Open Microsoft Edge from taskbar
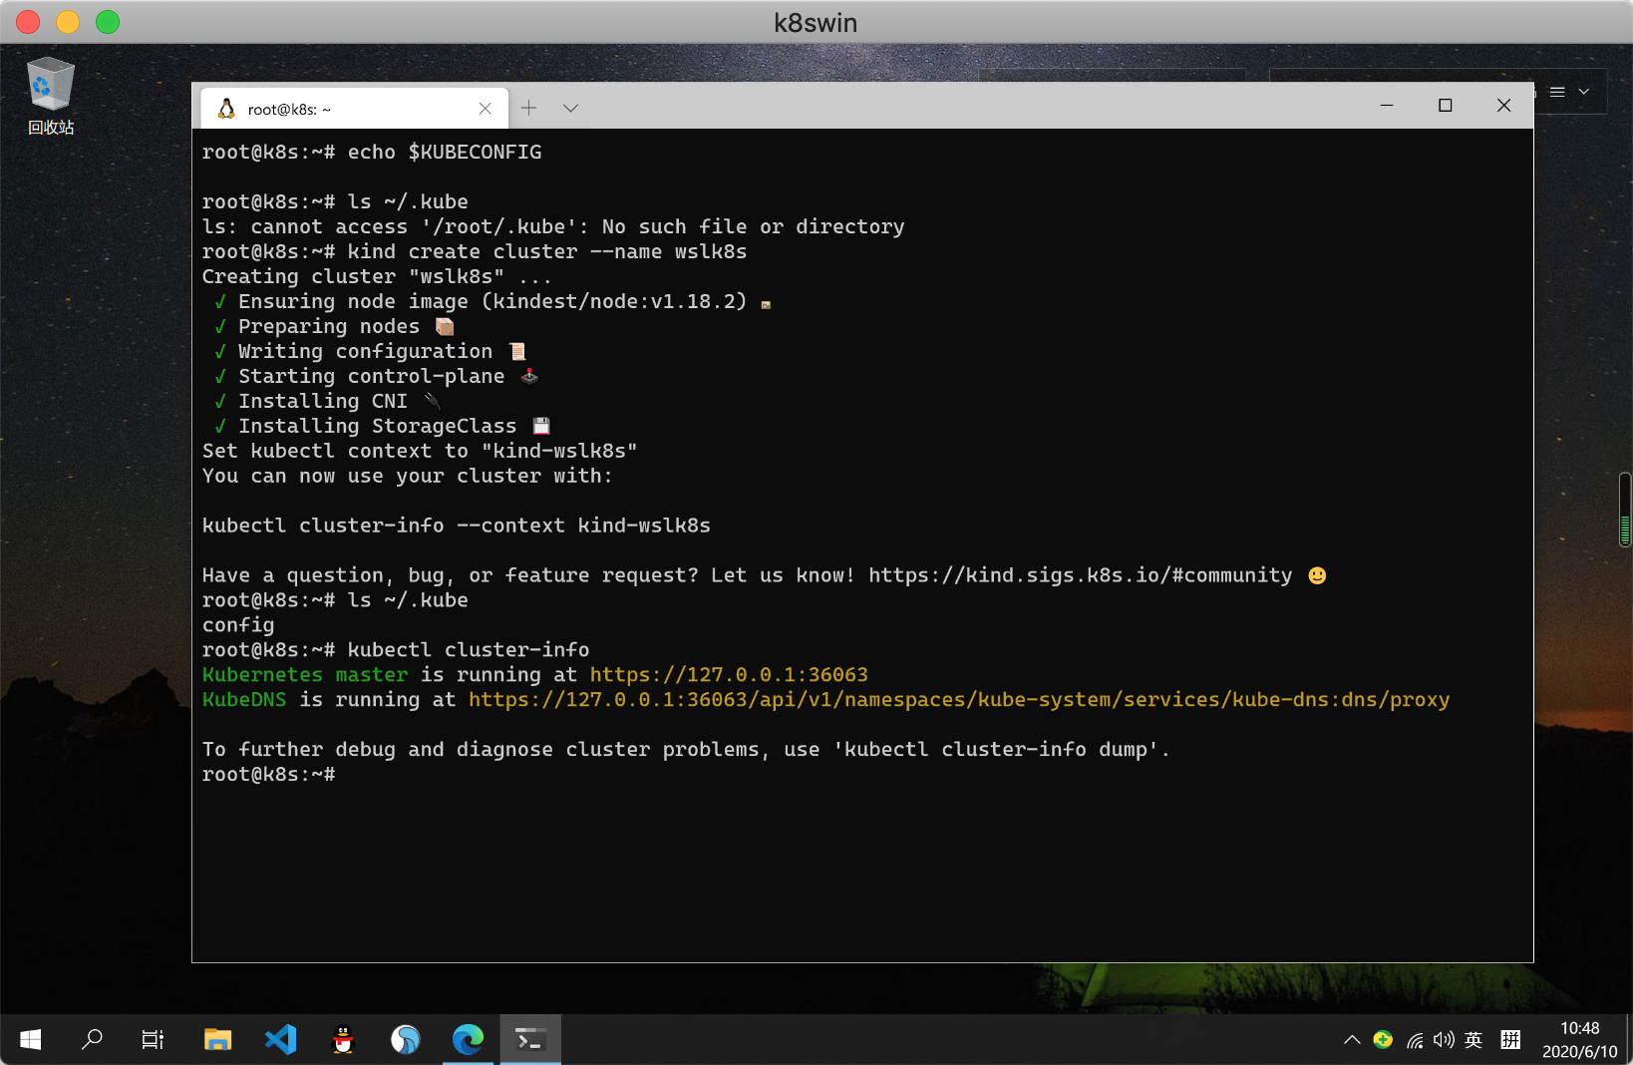The height and width of the screenshot is (1065, 1633). pos(468,1040)
